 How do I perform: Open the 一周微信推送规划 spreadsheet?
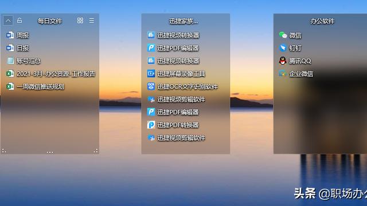pos(35,86)
